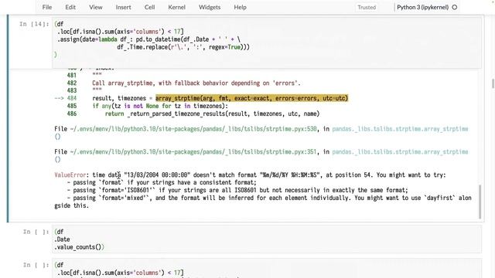Screen dimensions: 495x278
Task: Click the df.Date value_counts code cell
Action: (267, 239)
